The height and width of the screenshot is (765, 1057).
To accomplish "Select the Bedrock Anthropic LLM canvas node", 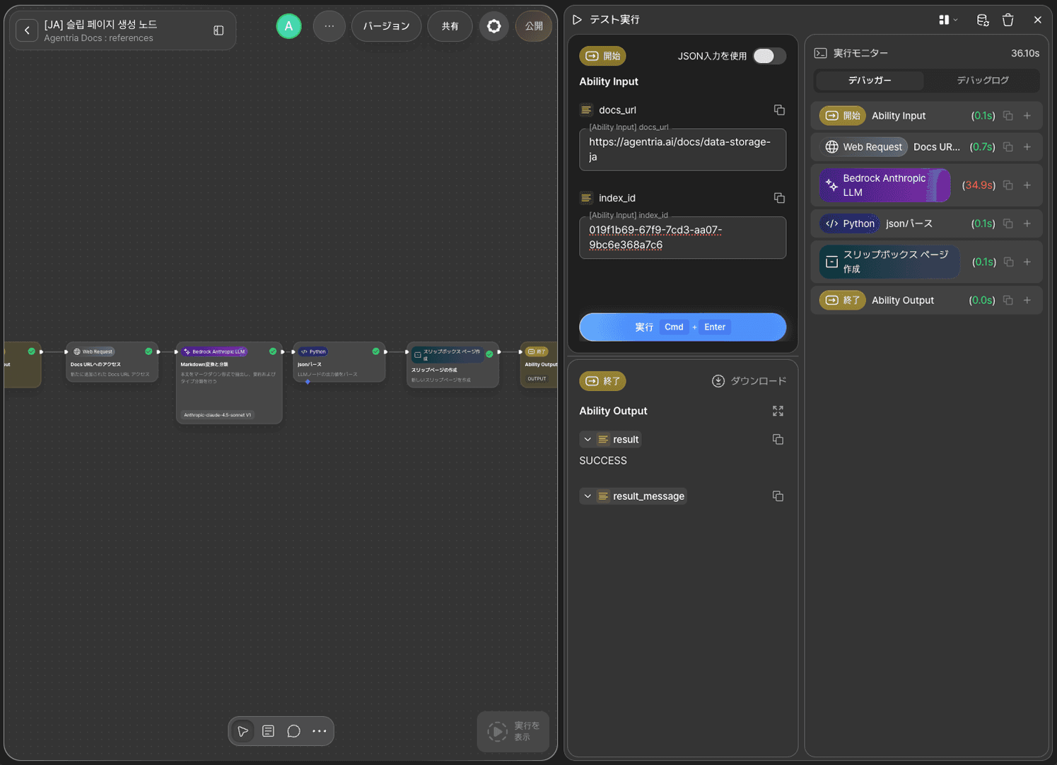I will pyautogui.click(x=229, y=382).
